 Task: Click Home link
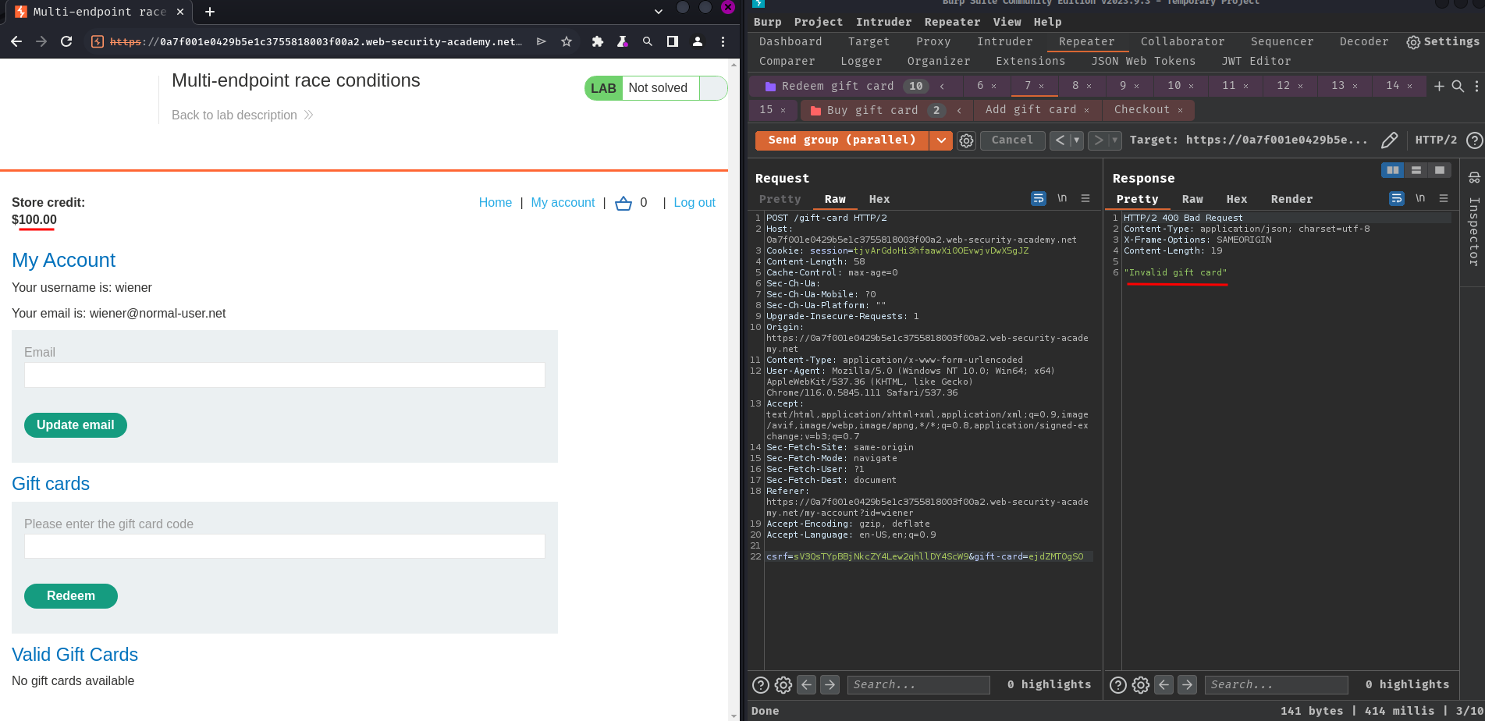pyautogui.click(x=496, y=203)
